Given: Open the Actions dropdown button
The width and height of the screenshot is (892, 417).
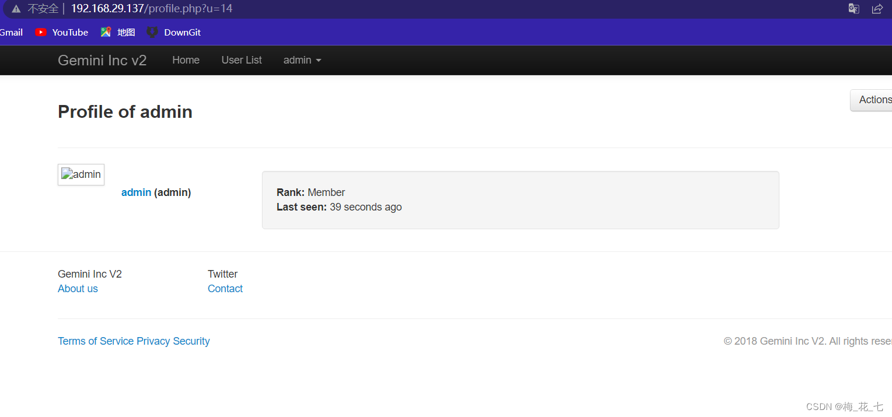Looking at the screenshot, I should (871, 100).
